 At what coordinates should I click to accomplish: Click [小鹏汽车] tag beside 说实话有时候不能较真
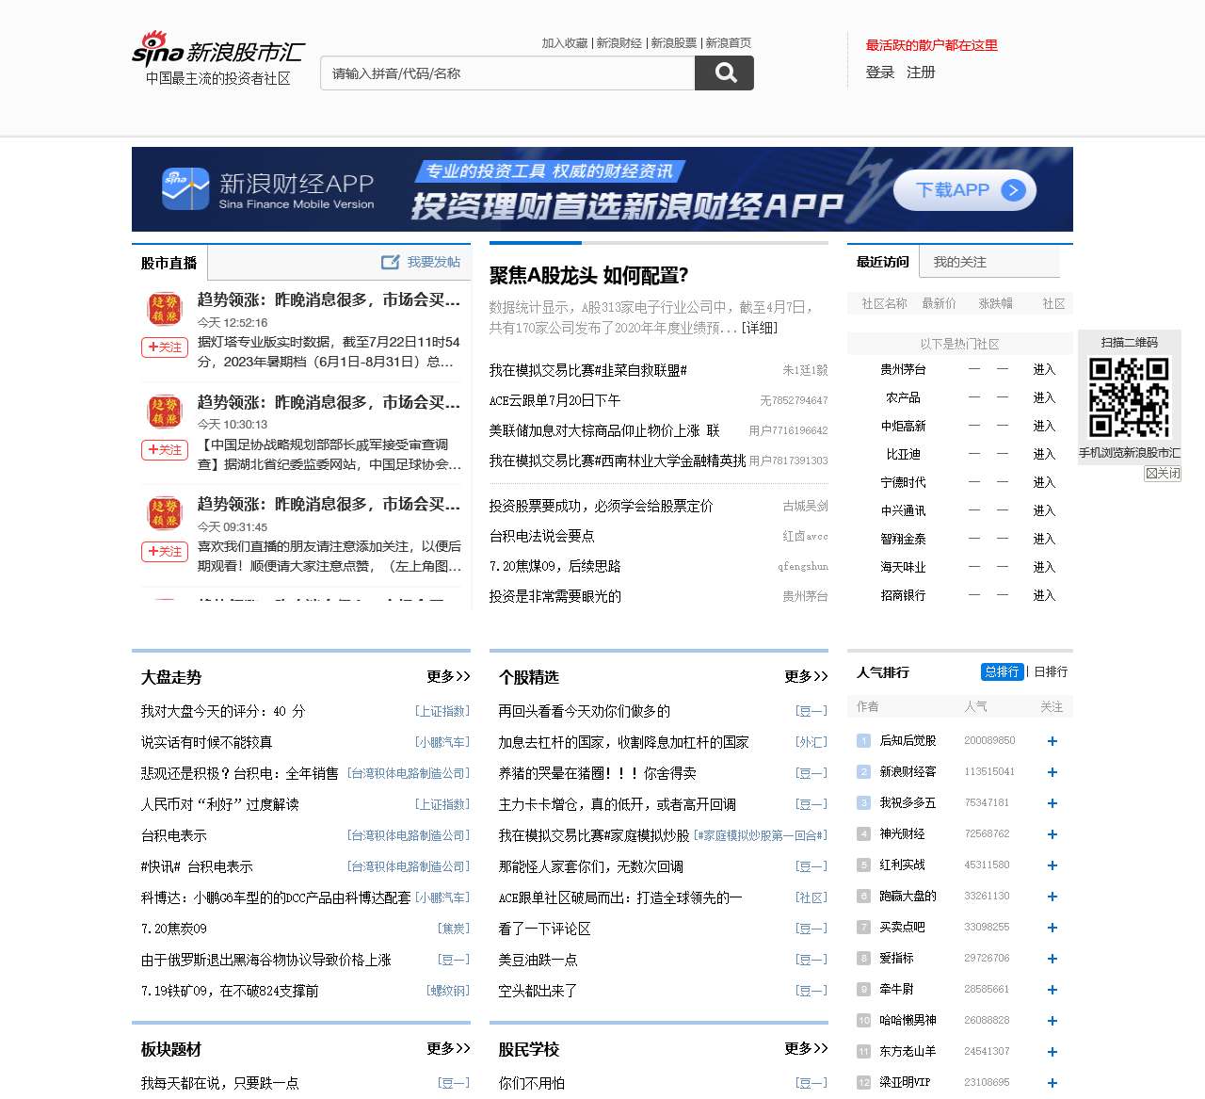point(442,742)
